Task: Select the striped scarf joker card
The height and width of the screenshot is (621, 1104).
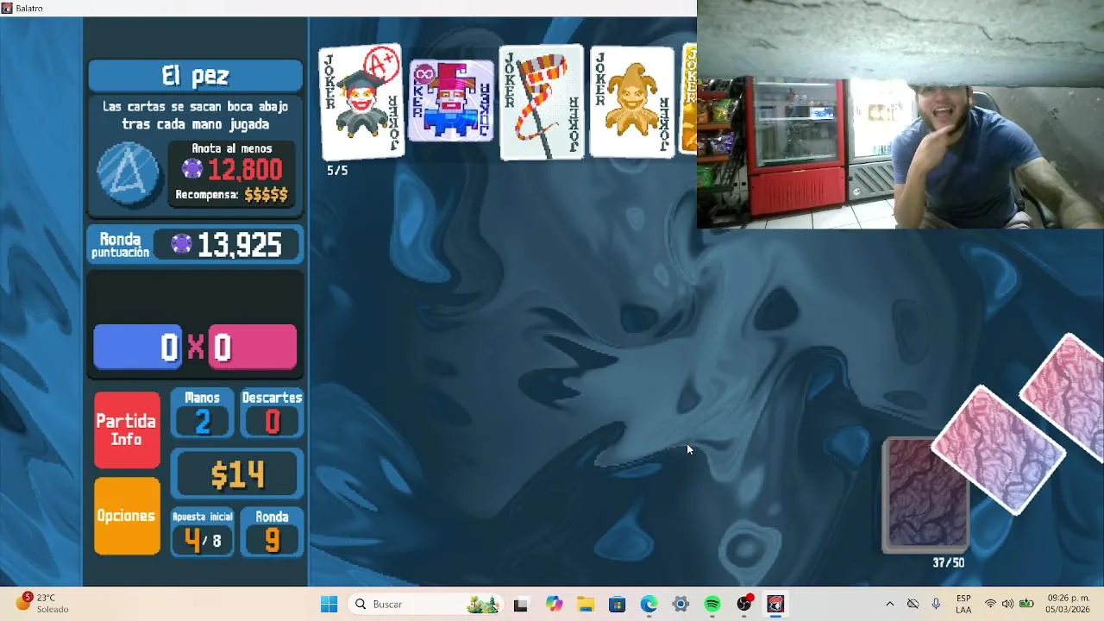Action: coord(542,102)
